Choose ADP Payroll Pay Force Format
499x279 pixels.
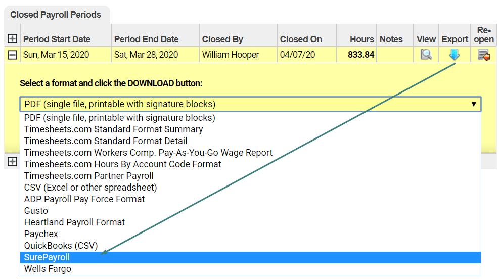tap(250, 199)
